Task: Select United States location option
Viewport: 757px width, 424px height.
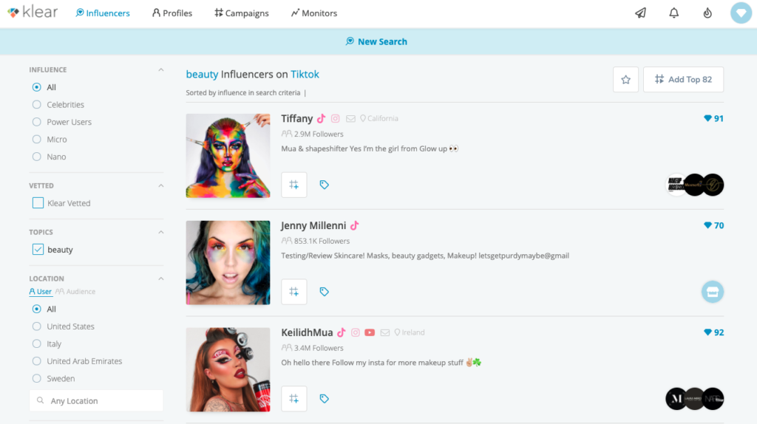Action: 37,326
